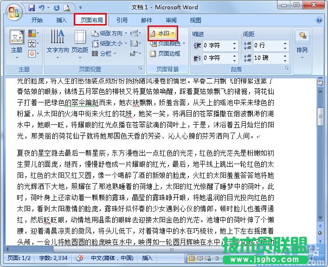Change language 中文(简体，中国)
Screen dimensions: 328x267
pos(112,258)
